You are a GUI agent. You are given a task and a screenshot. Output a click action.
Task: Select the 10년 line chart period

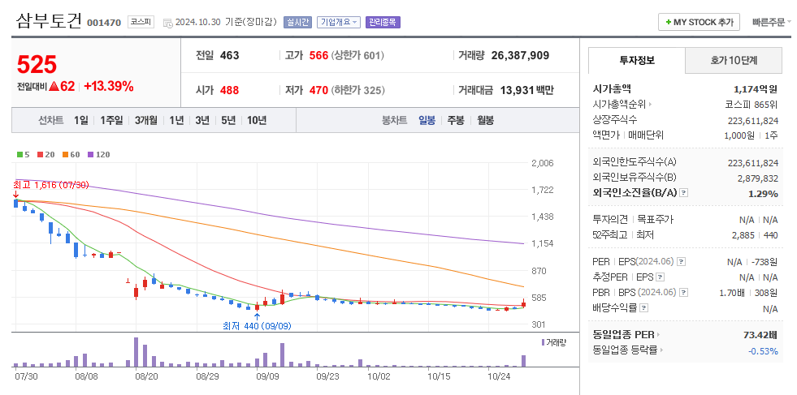click(x=257, y=121)
